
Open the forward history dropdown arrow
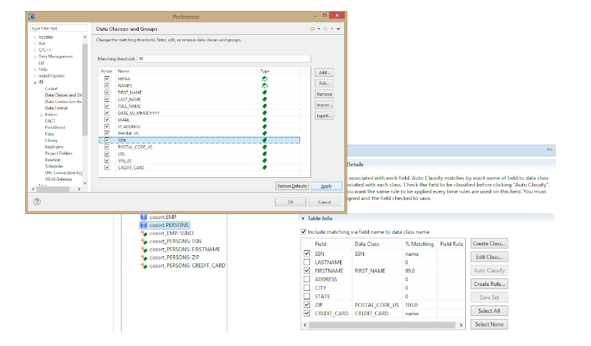(x=332, y=29)
